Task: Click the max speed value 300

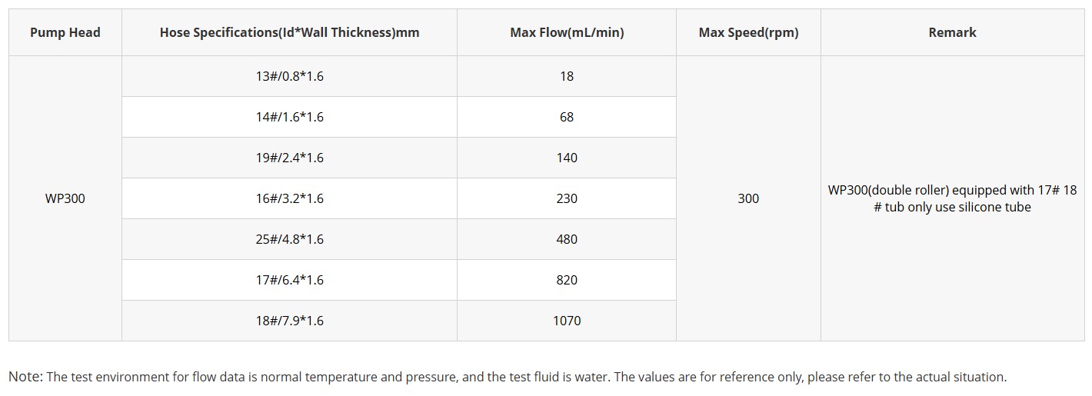Action: click(748, 198)
